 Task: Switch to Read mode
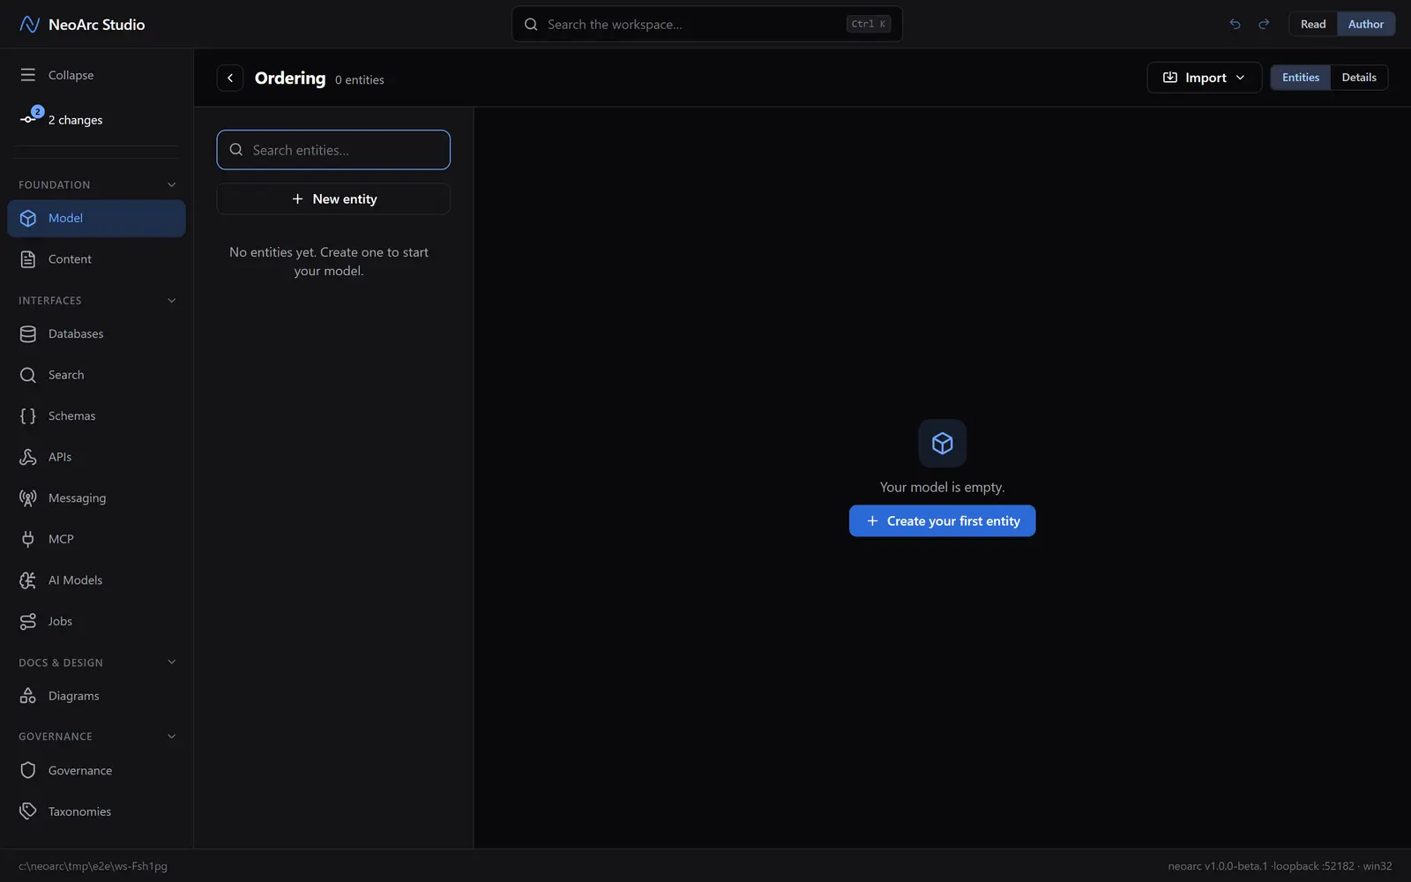pos(1313,24)
